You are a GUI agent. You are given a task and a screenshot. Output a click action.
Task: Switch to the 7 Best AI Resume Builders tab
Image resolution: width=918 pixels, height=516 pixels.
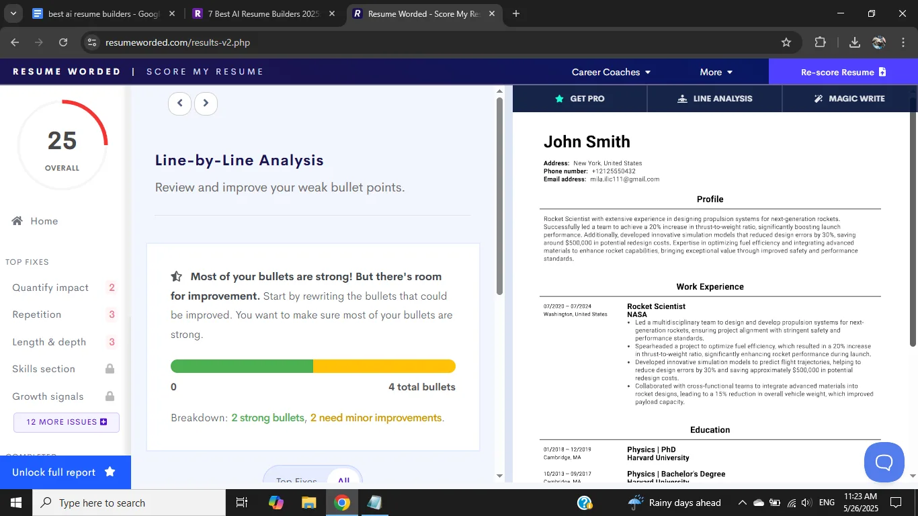coord(264,13)
